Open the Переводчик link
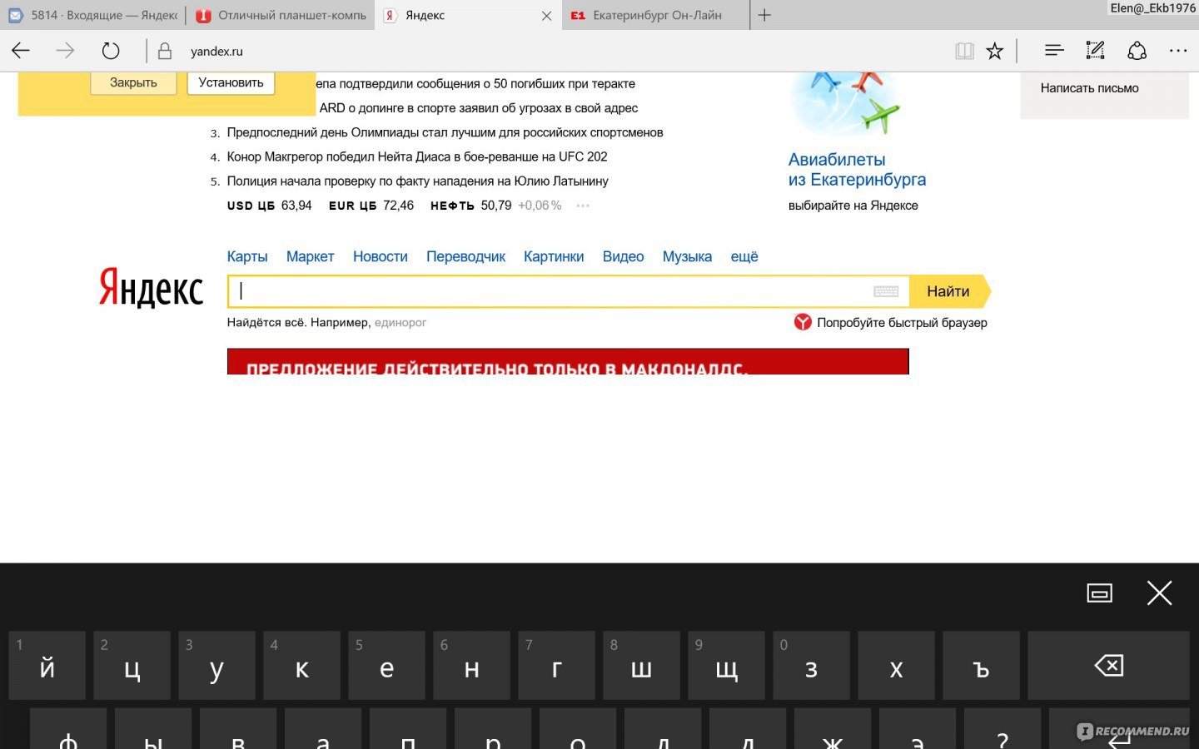 465,256
